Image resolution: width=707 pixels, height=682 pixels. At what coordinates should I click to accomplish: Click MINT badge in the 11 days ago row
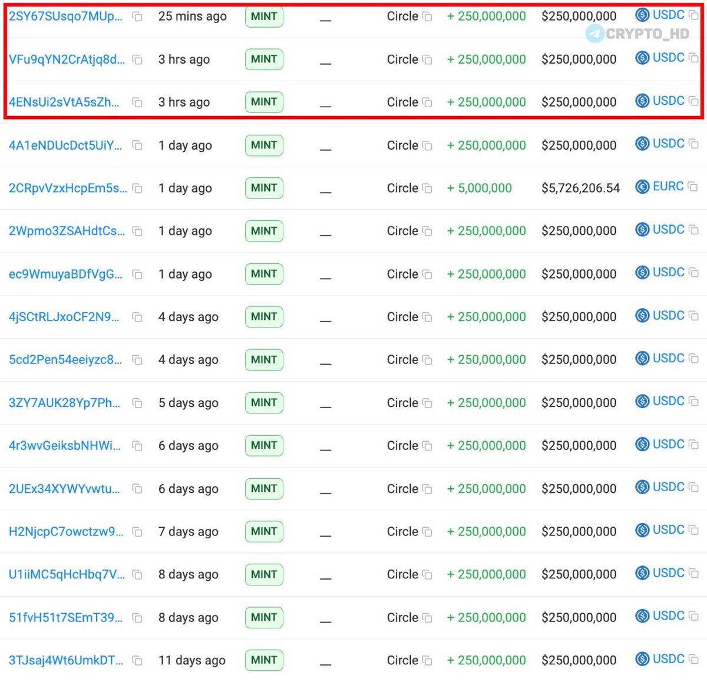pos(264,660)
